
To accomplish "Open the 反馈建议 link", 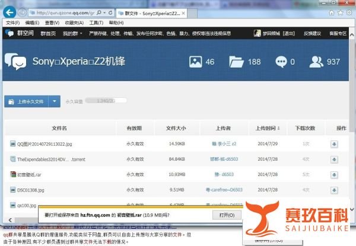I will click(x=313, y=34).
